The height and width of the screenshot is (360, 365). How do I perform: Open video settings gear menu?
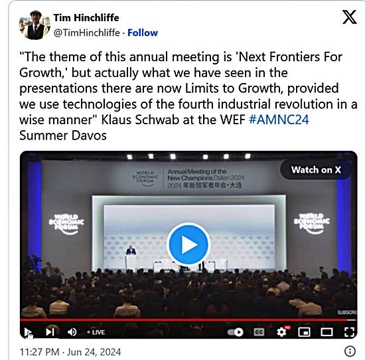282,332
